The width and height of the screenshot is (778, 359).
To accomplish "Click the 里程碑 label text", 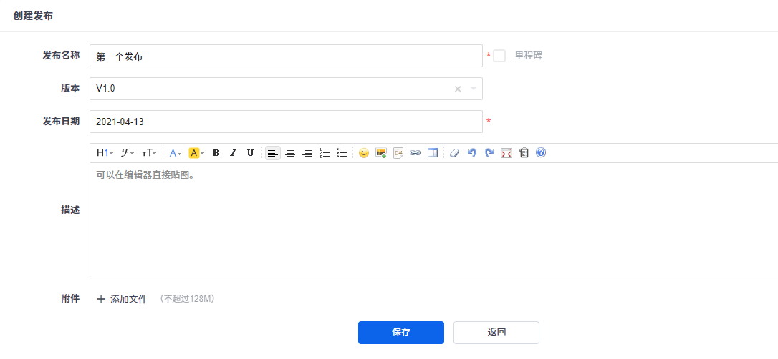I will pos(528,56).
